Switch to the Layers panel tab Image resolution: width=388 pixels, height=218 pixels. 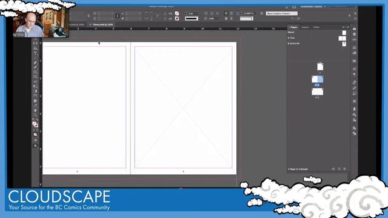point(305,27)
